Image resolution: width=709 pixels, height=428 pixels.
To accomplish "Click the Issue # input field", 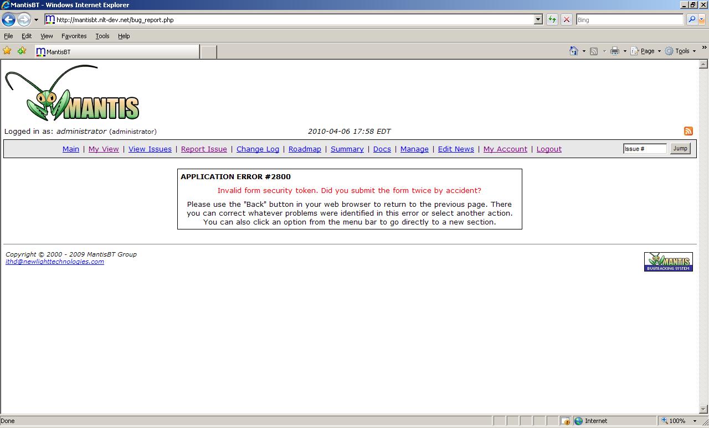I will pyautogui.click(x=644, y=149).
